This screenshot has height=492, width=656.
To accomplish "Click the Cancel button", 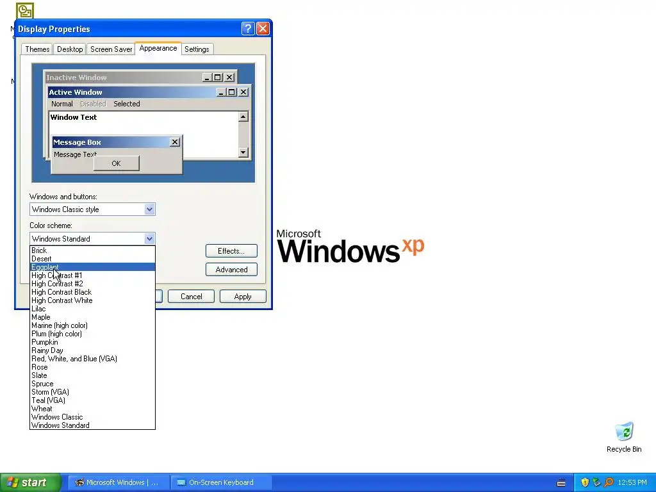I will click(191, 297).
